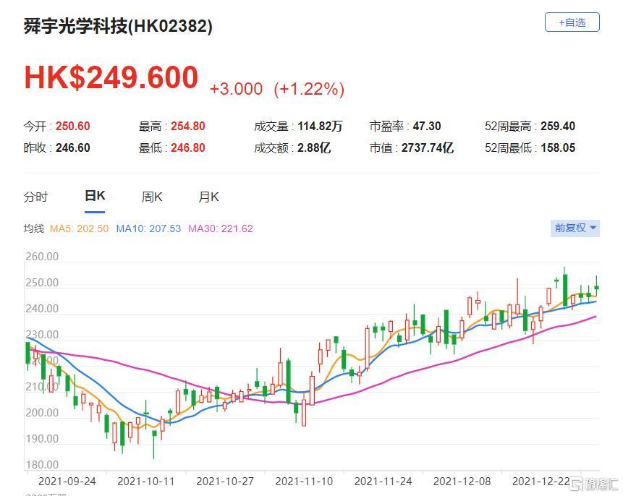This screenshot has width=623, height=496.
Task: Select the 日K daily candlestick tab
Action: point(95,196)
